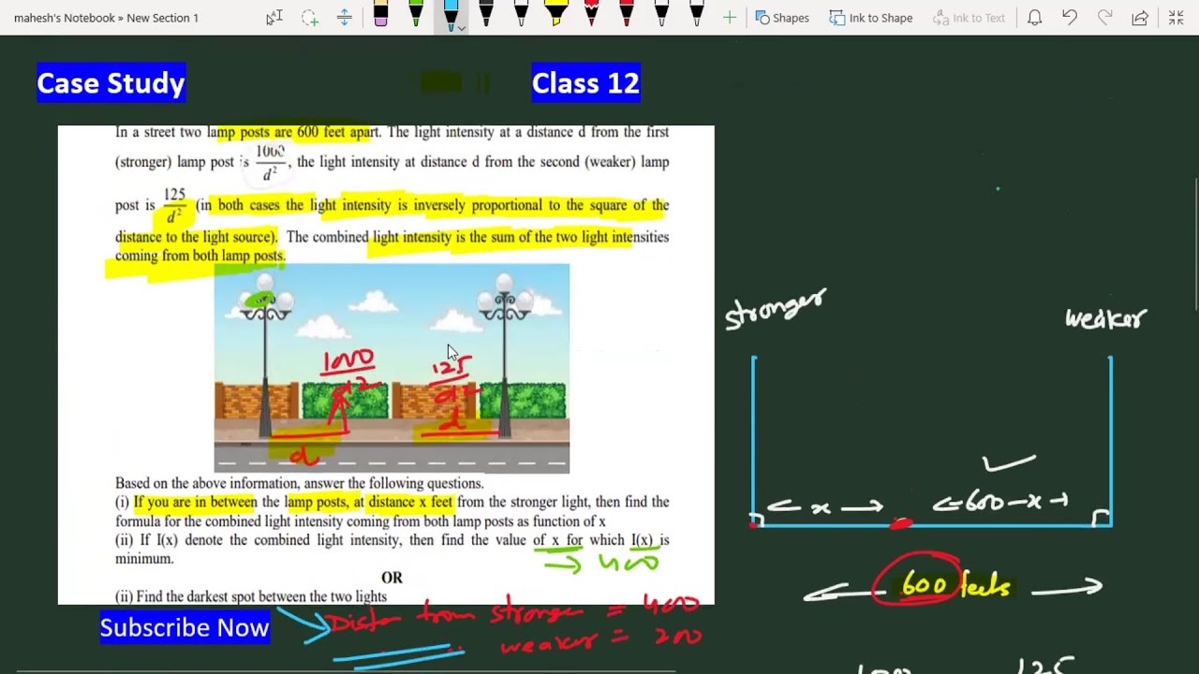The height and width of the screenshot is (674, 1199).
Task: Select the text/object select cursor tool
Action: tap(274, 17)
